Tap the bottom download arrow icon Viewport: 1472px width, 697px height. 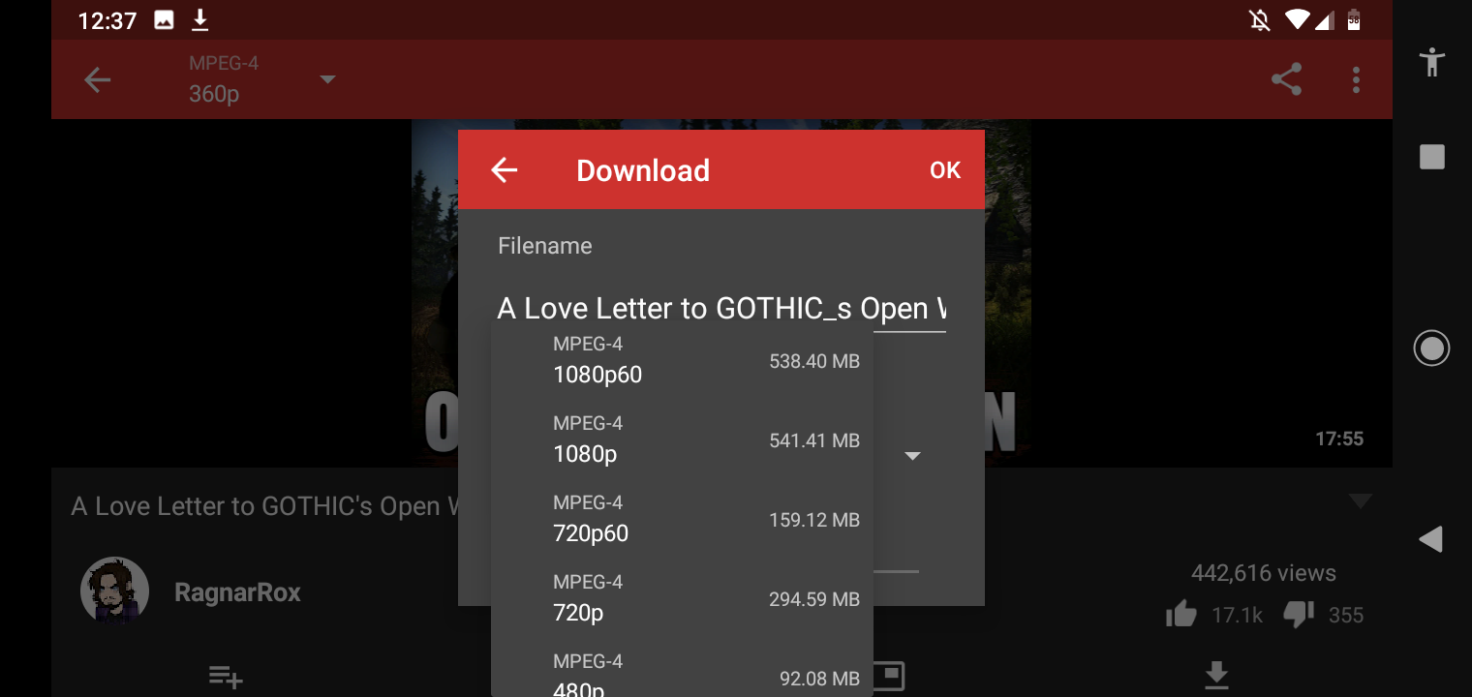1216,676
